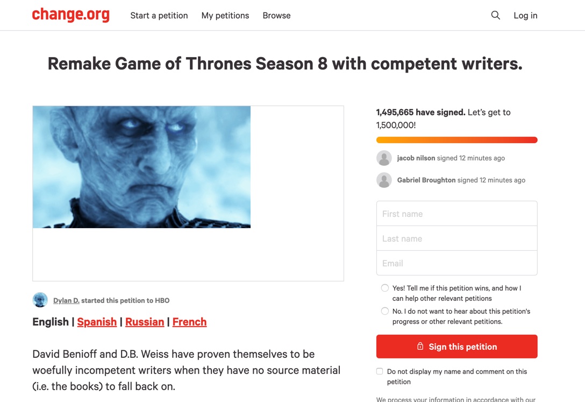The image size is (585, 402).
Task: Click the change.org logo
Action: [70, 15]
